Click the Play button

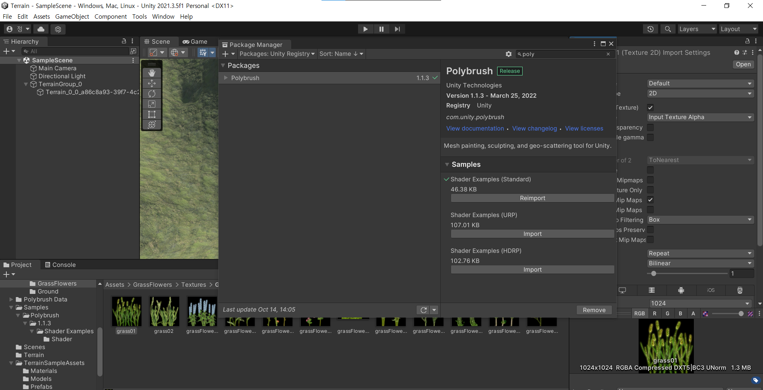pyautogui.click(x=365, y=29)
